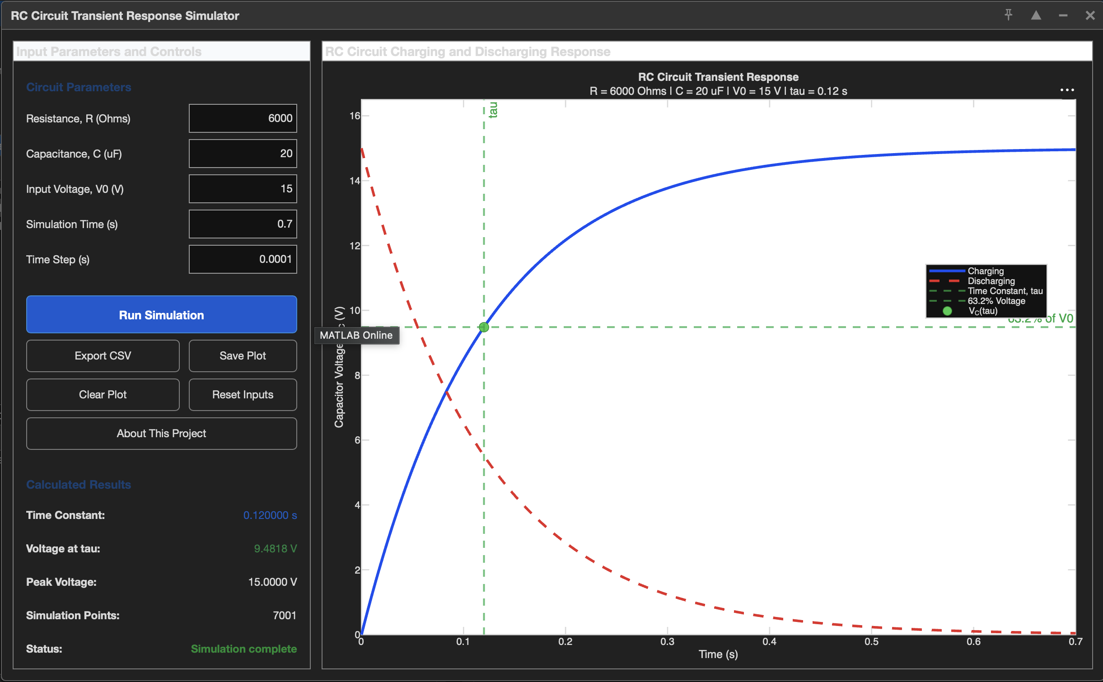Pin the simulator window with the pin icon
Viewport: 1103px width, 682px height.
pos(1008,15)
